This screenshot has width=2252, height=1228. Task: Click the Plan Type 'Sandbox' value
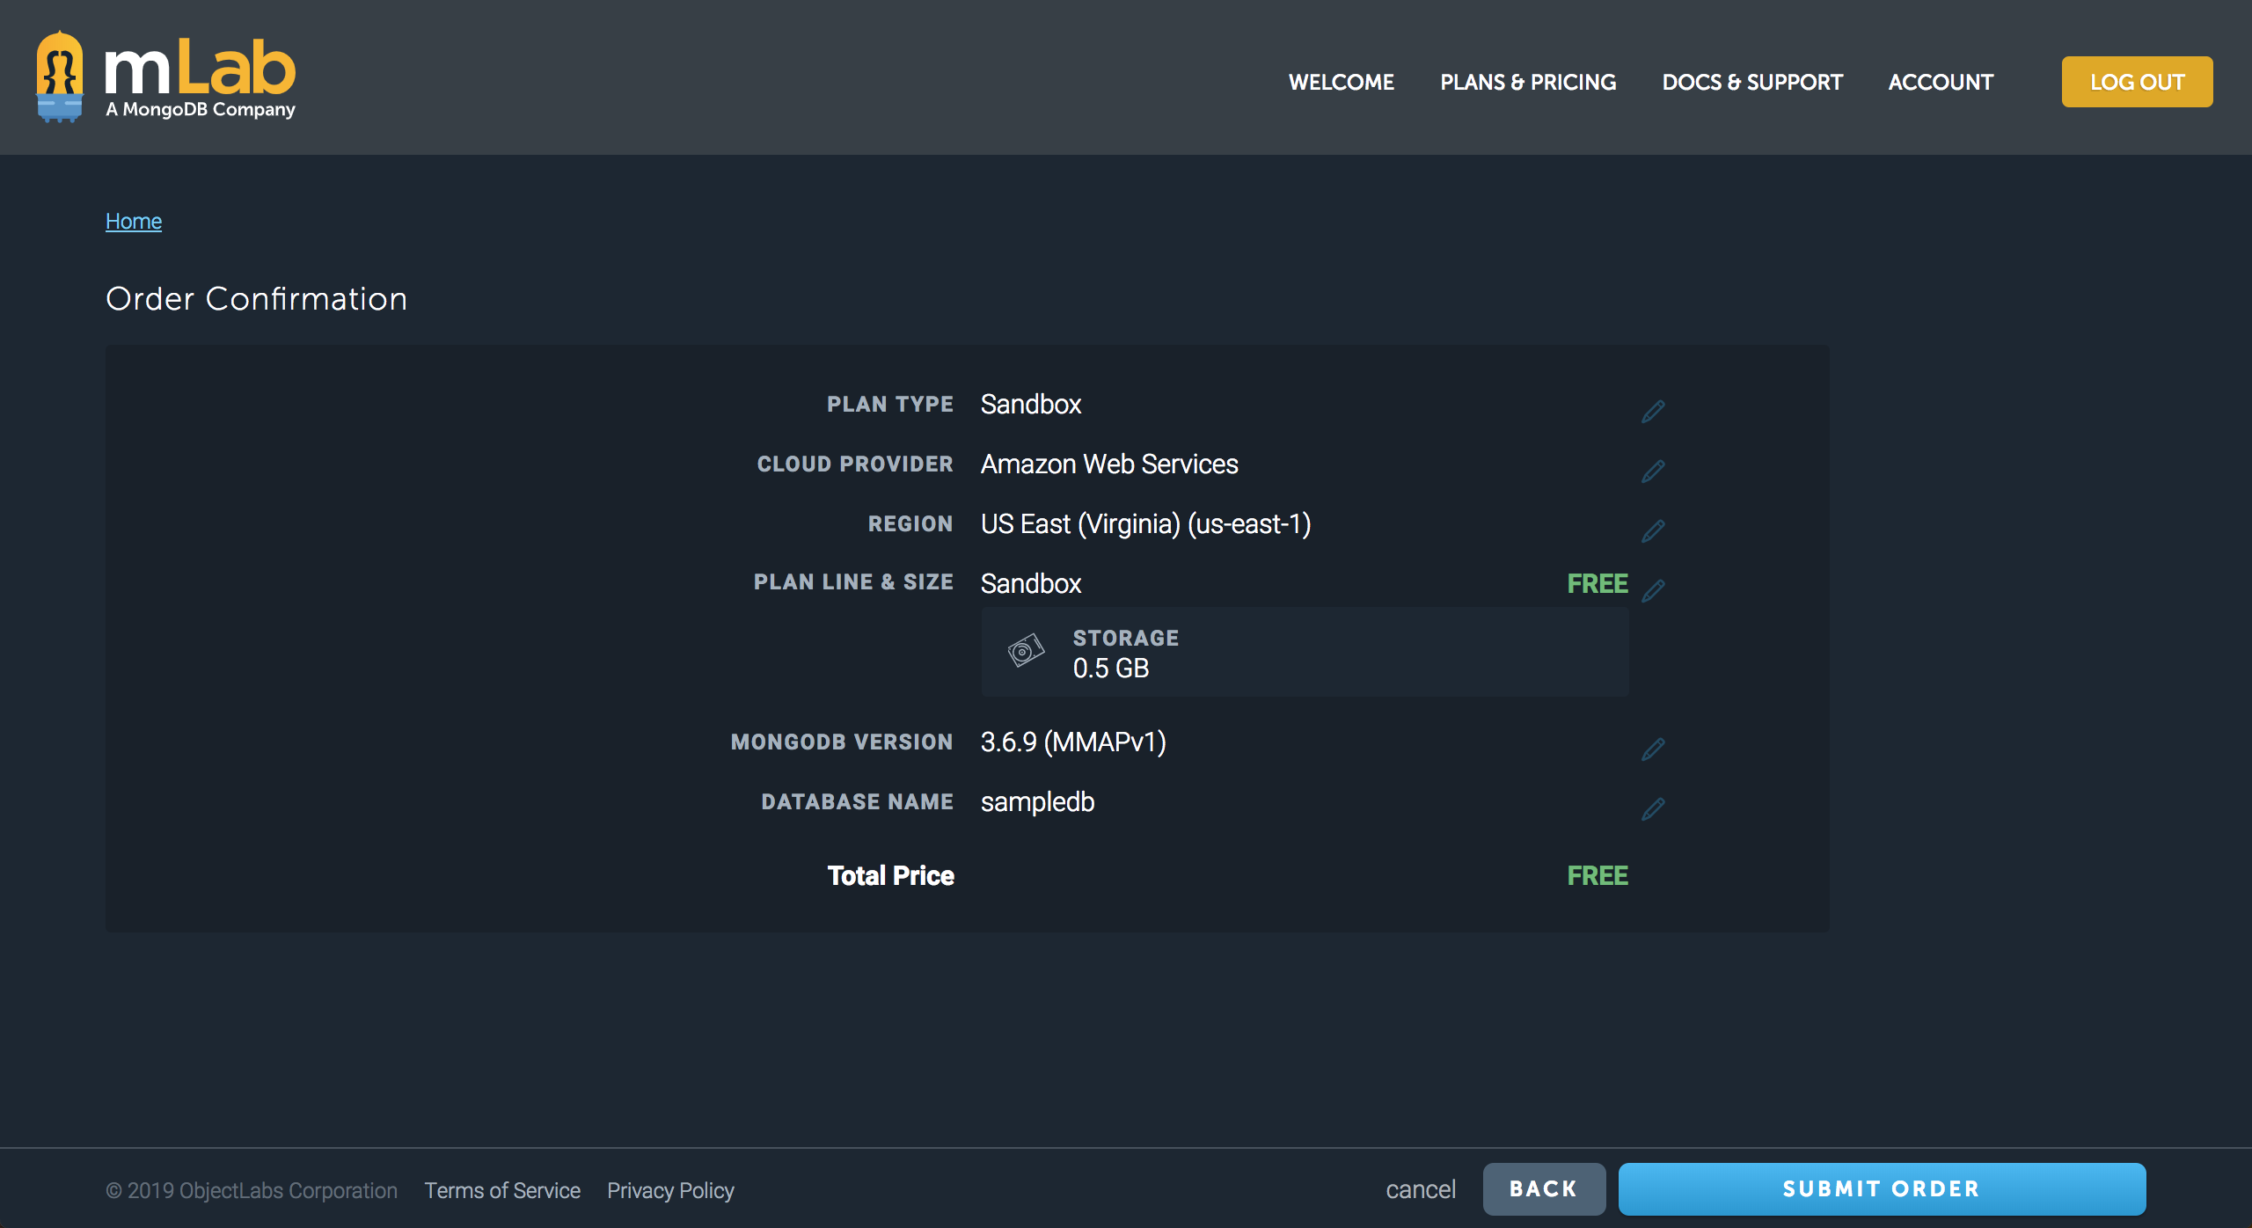coord(1031,404)
